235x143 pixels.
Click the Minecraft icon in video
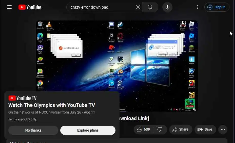(x=191, y=49)
